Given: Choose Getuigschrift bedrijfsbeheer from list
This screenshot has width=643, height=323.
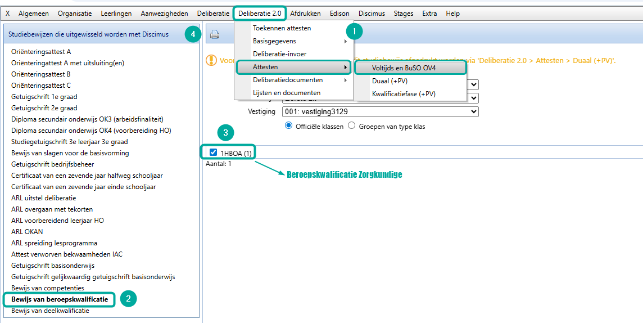Looking at the screenshot, I should [x=52, y=164].
